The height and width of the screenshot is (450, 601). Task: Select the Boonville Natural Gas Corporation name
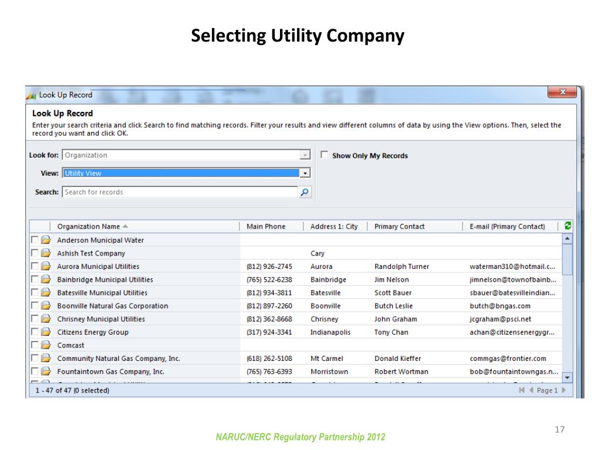point(113,306)
